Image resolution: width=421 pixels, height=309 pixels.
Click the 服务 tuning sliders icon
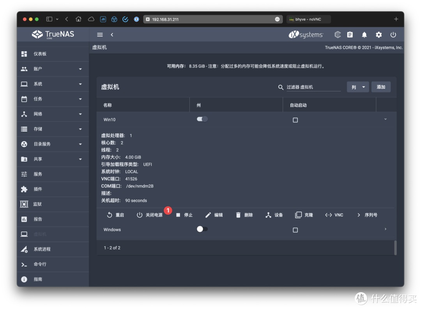(x=24, y=174)
